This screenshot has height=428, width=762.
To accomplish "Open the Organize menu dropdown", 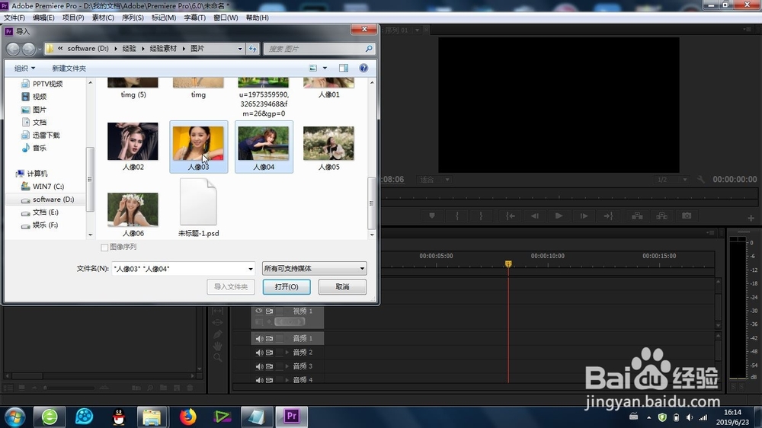I will (x=25, y=68).
